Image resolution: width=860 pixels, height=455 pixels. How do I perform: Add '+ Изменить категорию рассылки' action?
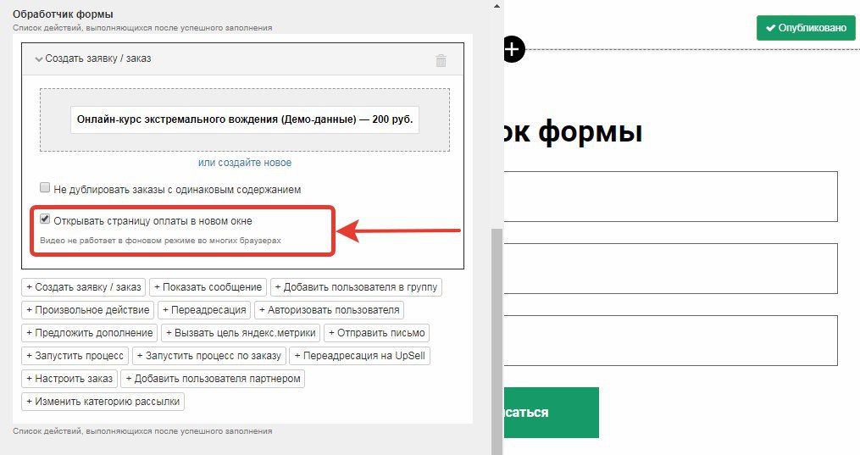(x=103, y=402)
